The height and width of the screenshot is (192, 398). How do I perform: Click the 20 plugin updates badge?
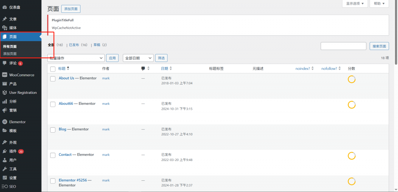[21, 152]
